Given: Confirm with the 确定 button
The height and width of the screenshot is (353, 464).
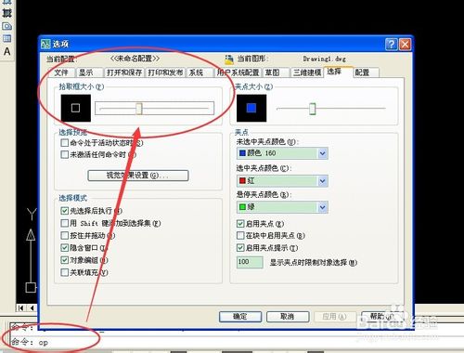Looking at the screenshot, I should click(240, 317).
